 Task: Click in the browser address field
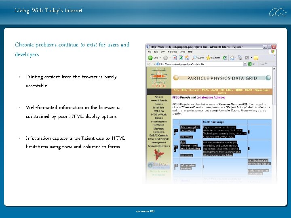(200, 64)
